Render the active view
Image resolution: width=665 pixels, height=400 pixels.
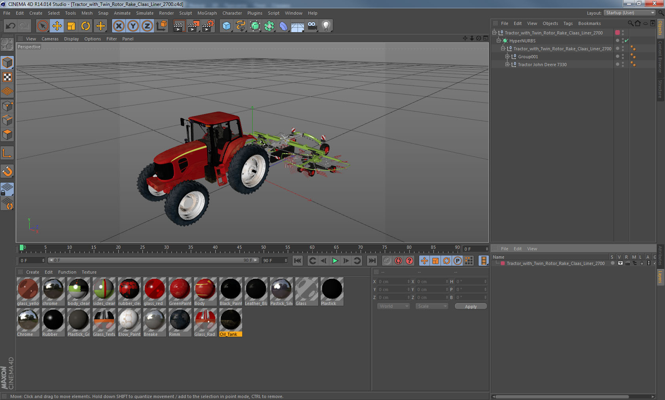pos(179,26)
